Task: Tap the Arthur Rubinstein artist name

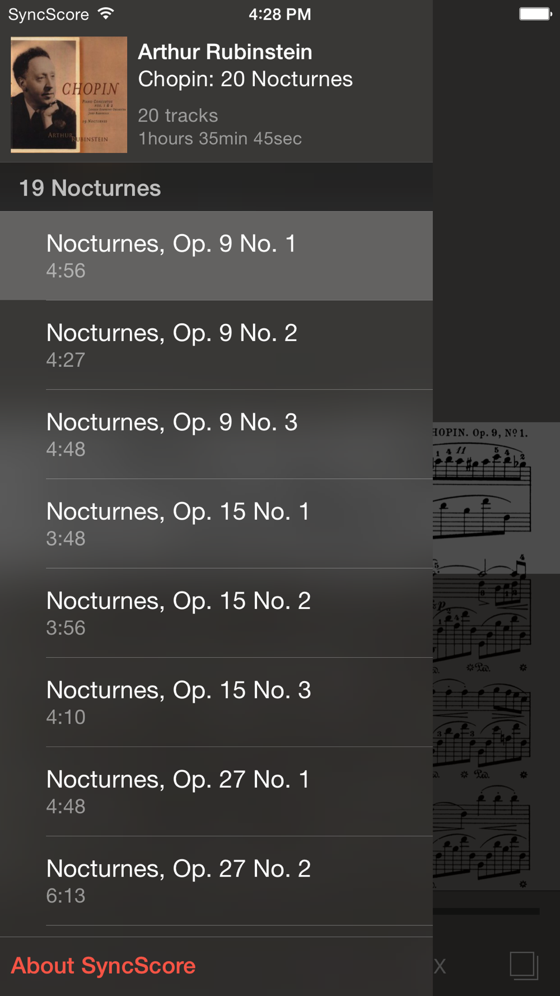Action: [x=225, y=52]
